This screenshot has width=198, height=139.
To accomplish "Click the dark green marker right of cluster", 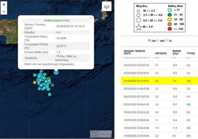I will (x=53, y=85).
